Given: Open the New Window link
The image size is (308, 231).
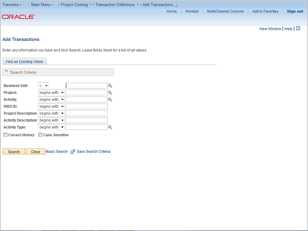Looking at the screenshot, I should pos(270,29).
